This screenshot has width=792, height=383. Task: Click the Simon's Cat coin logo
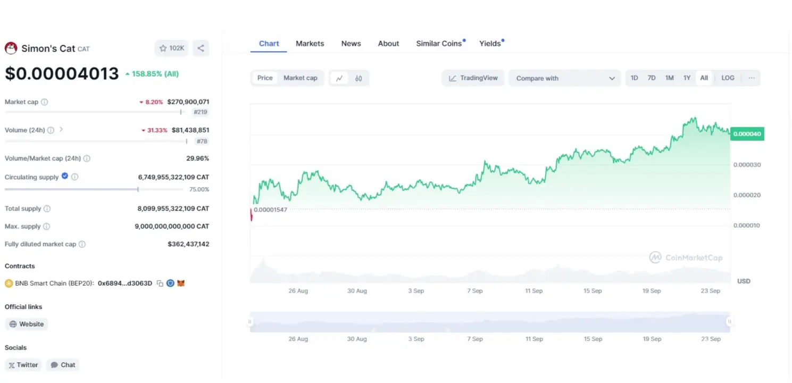pos(11,48)
